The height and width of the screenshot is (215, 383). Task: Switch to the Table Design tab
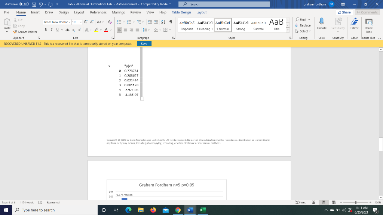click(181, 12)
